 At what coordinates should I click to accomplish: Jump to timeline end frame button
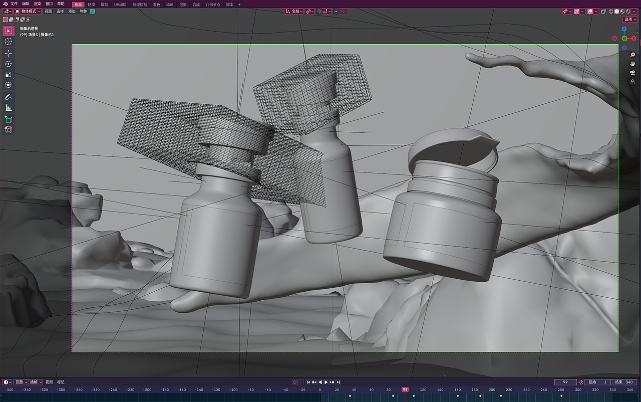pyautogui.click(x=339, y=382)
